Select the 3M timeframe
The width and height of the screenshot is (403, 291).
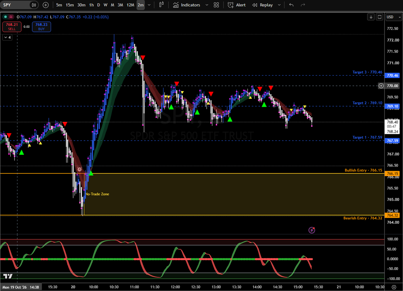[x=120, y=5]
